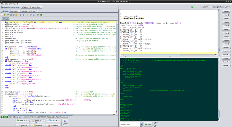Click the Snippet0 button
This screenshot has height=127, width=232.
coord(226,11)
